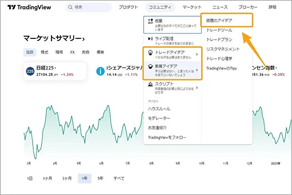Click the スクリプト mountain icon
Image resolution: width=292 pixels, height=195 pixels.
(x=150, y=84)
